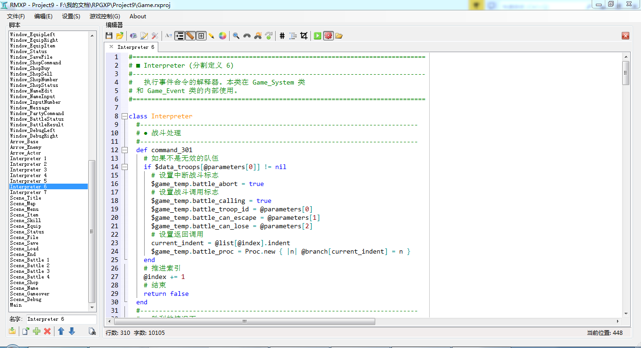Image resolution: width=641 pixels, height=348 pixels.
Task: Click the editor horizontal scrollbar thumb
Action: [x=245, y=321]
